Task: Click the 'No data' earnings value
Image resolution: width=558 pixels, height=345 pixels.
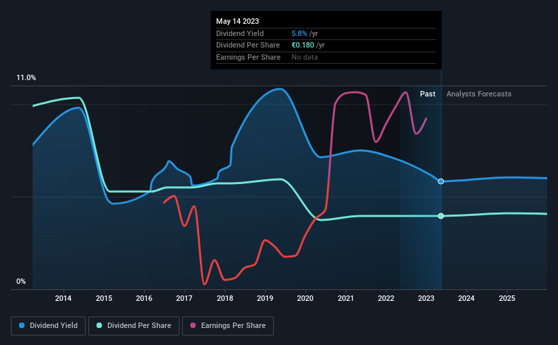Action: point(304,57)
